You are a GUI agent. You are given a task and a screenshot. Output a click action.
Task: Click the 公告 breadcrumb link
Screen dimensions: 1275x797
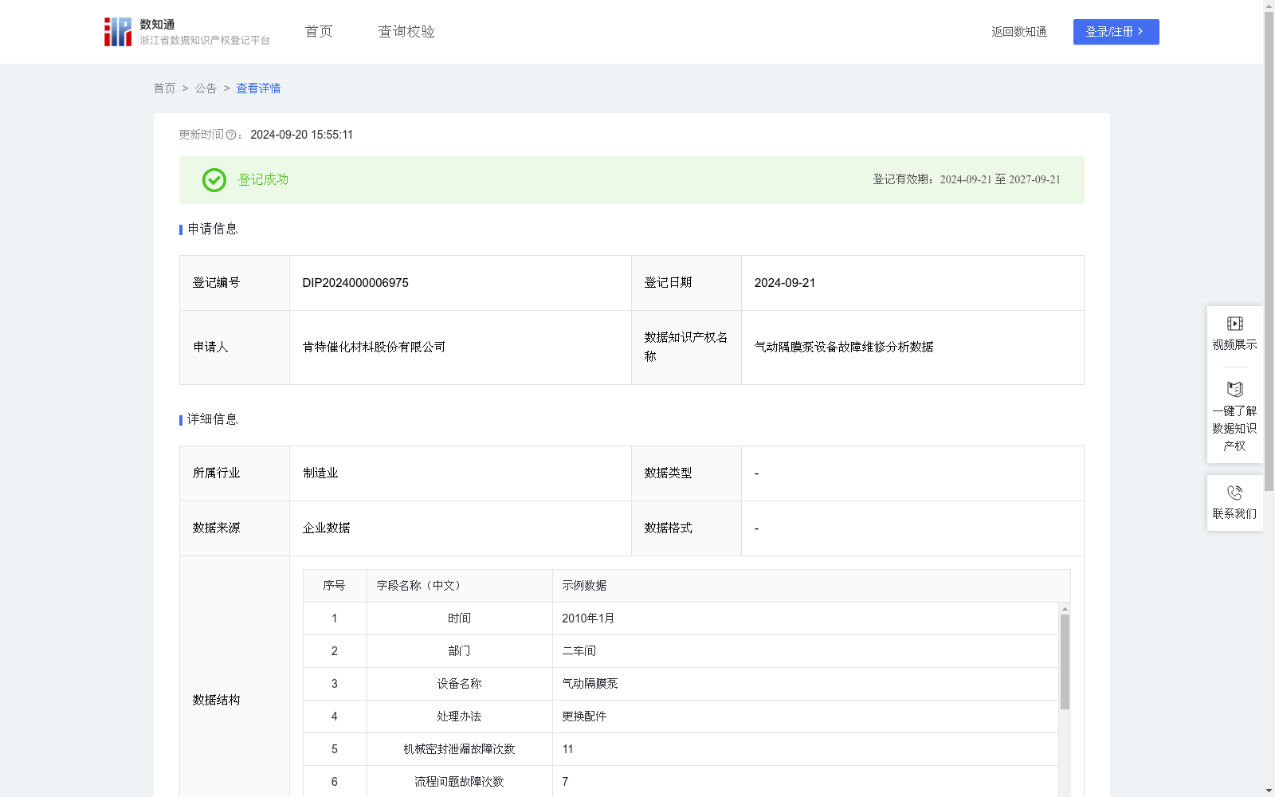click(x=206, y=88)
